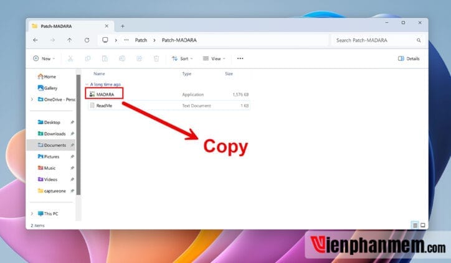The image size is (451, 263).
Task: Click the Patch-MADARA breadcrumb
Action: (x=179, y=40)
